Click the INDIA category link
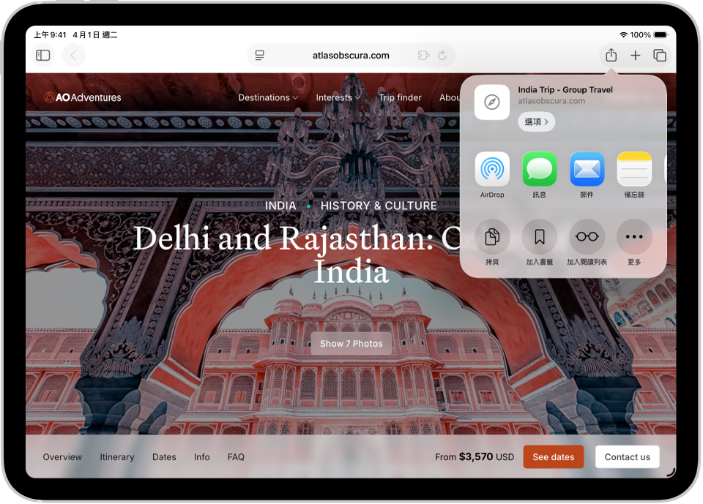Image resolution: width=703 pixels, height=504 pixels. click(280, 206)
